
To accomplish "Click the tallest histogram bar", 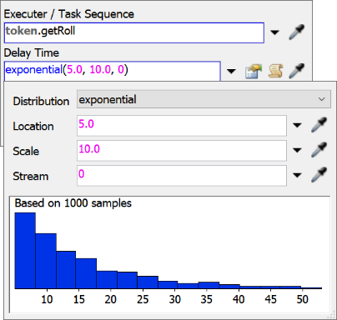I will click(25, 251).
